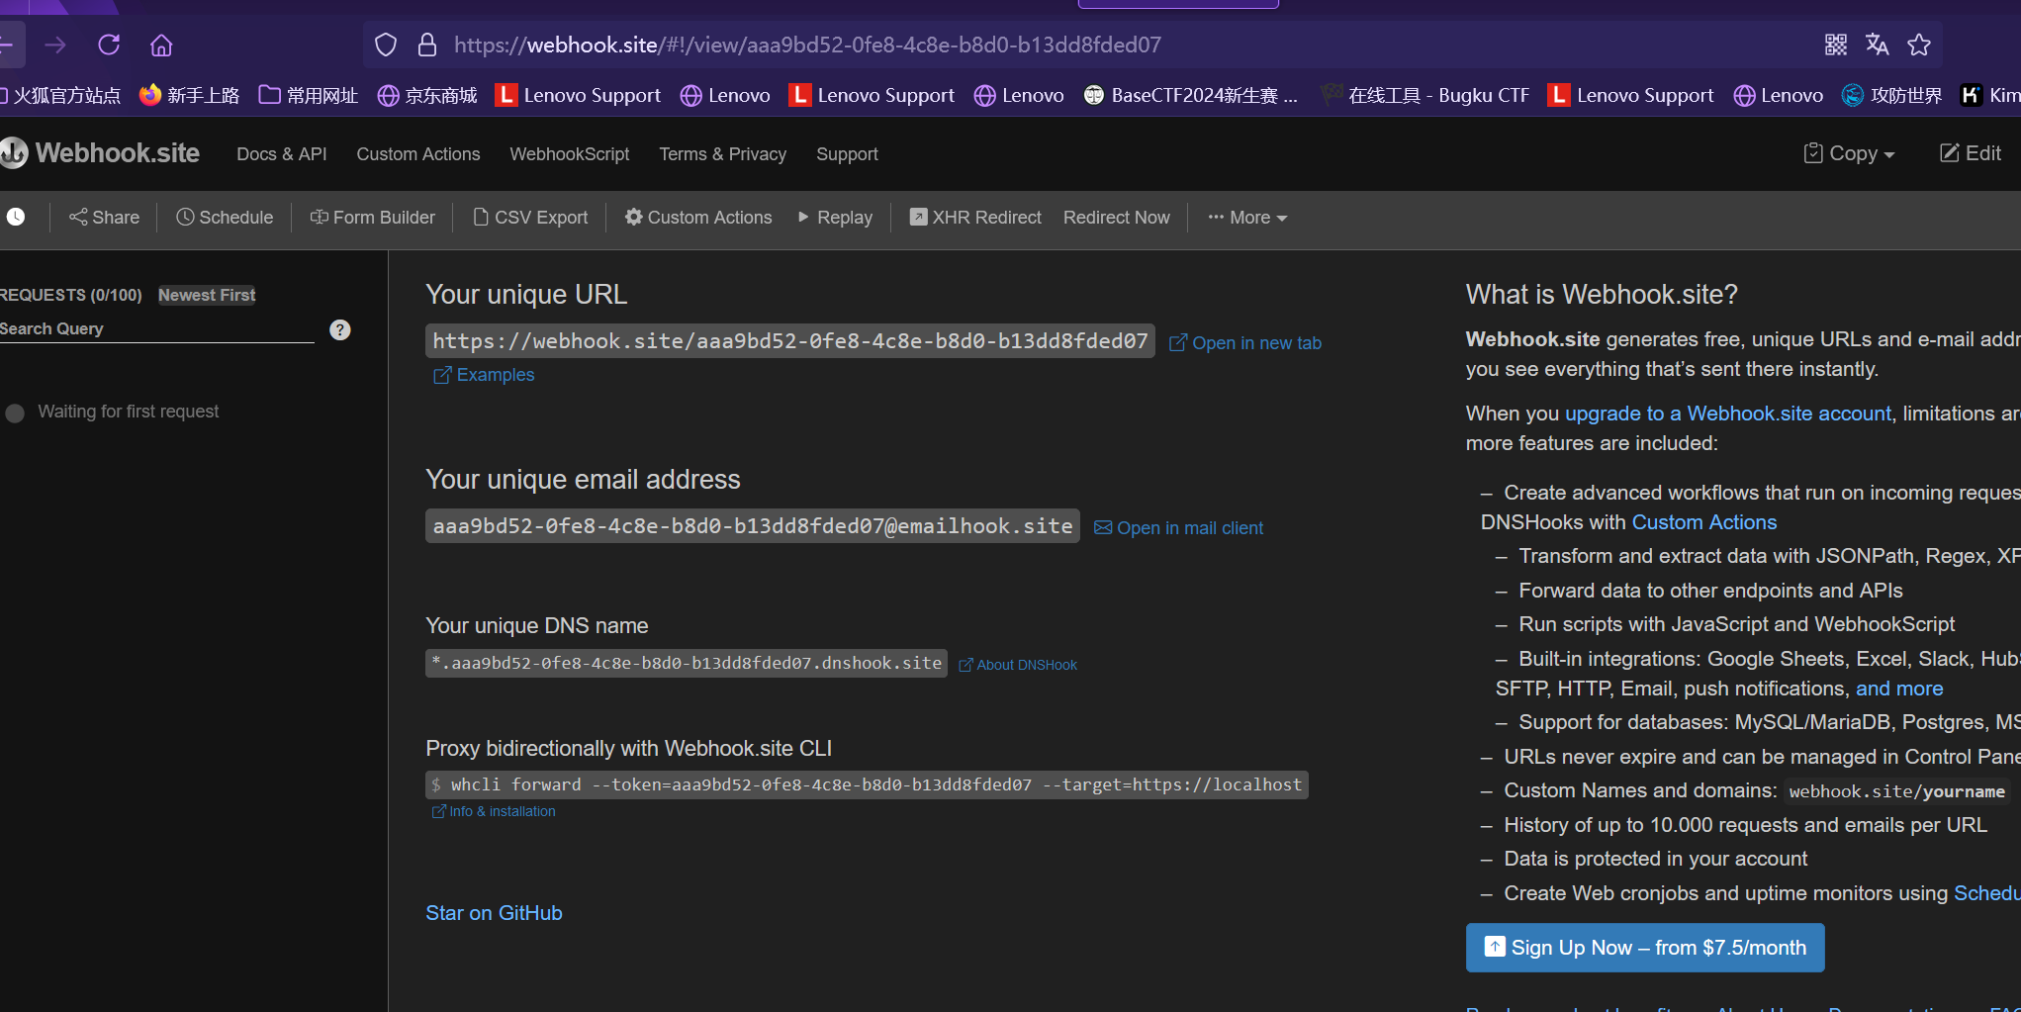This screenshot has height=1012, width=2021.
Task: Open the 京东商城 bookmark
Action: coord(427,95)
